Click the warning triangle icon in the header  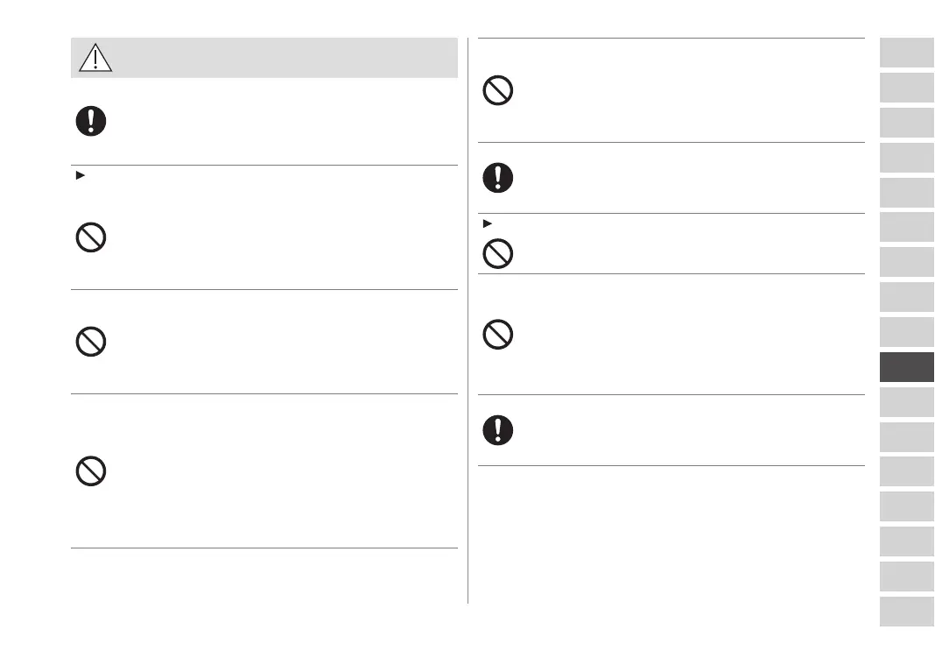pos(95,58)
